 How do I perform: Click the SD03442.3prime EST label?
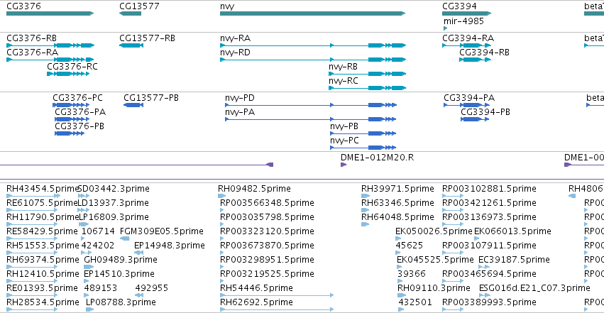click(x=114, y=189)
